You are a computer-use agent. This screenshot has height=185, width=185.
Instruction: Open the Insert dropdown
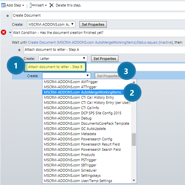click(x=38, y=5)
